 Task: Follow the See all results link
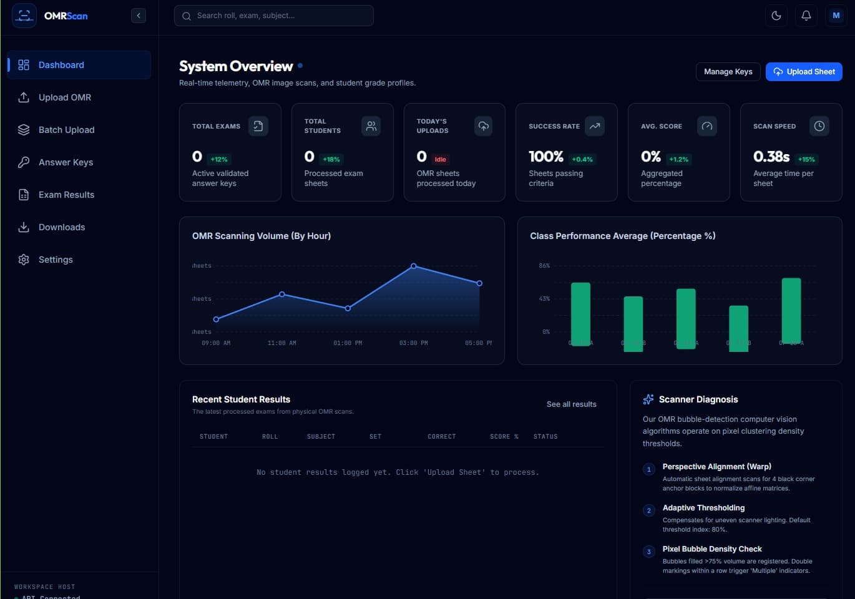coord(571,404)
